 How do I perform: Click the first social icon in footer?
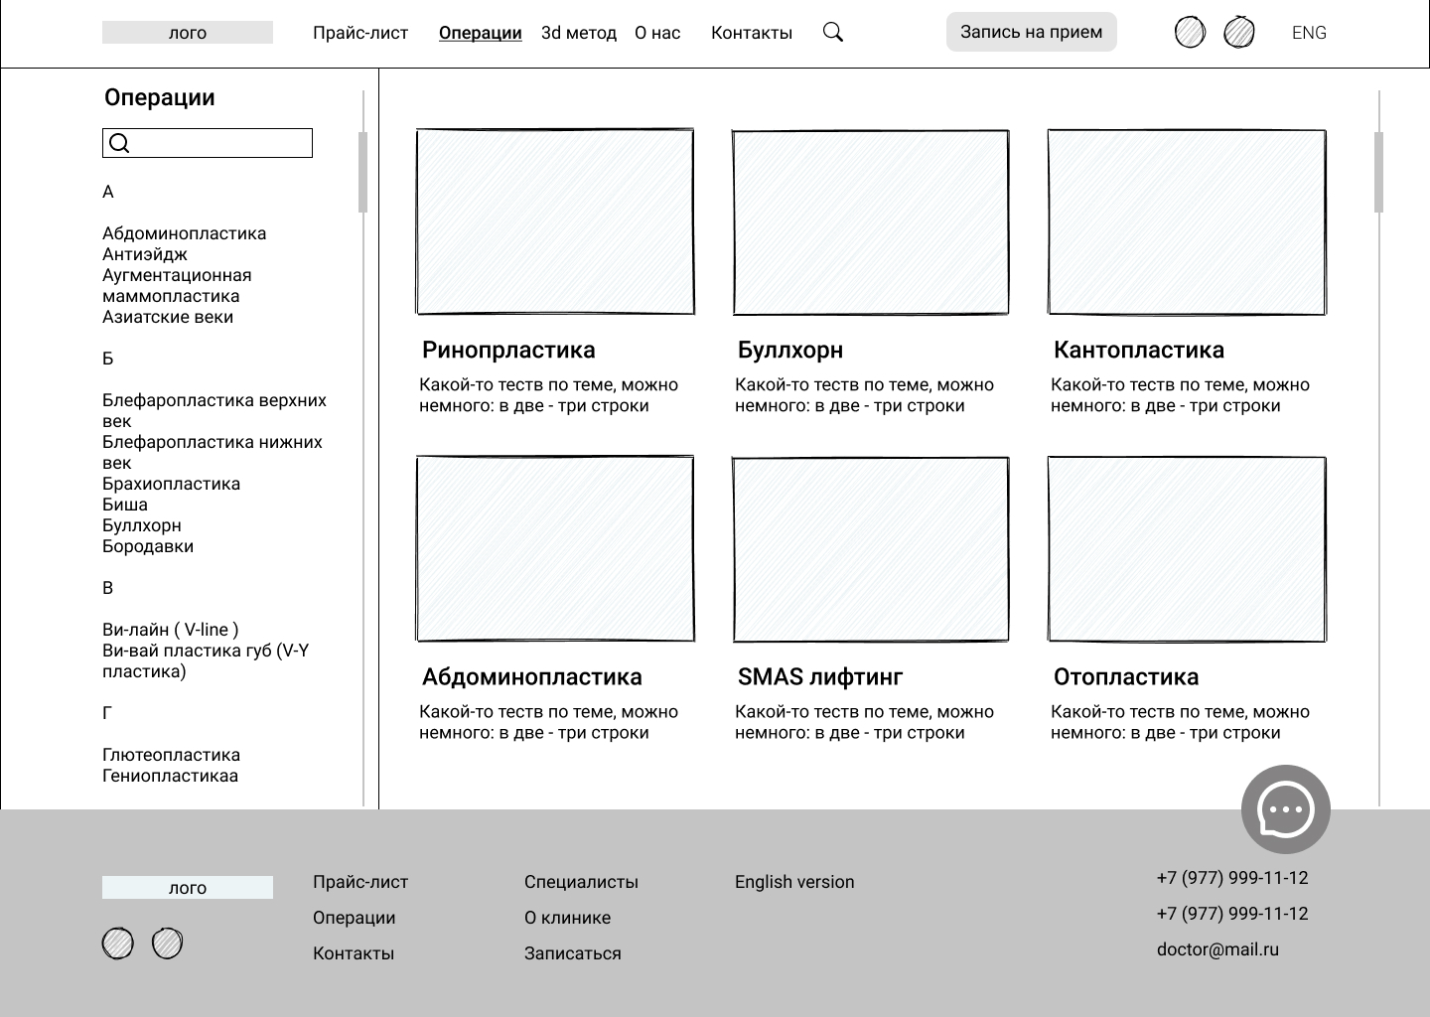pos(118,944)
